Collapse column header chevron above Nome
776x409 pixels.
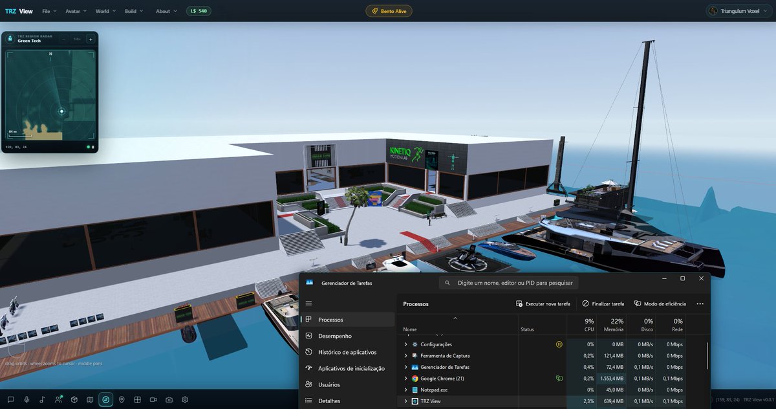pos(455,318)
